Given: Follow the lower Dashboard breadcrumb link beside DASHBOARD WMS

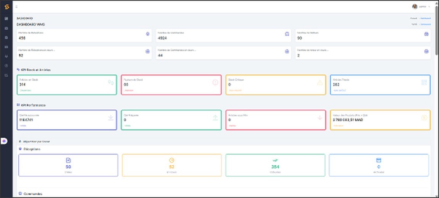Looking at the screenshot, I should [x=426, y=24].
